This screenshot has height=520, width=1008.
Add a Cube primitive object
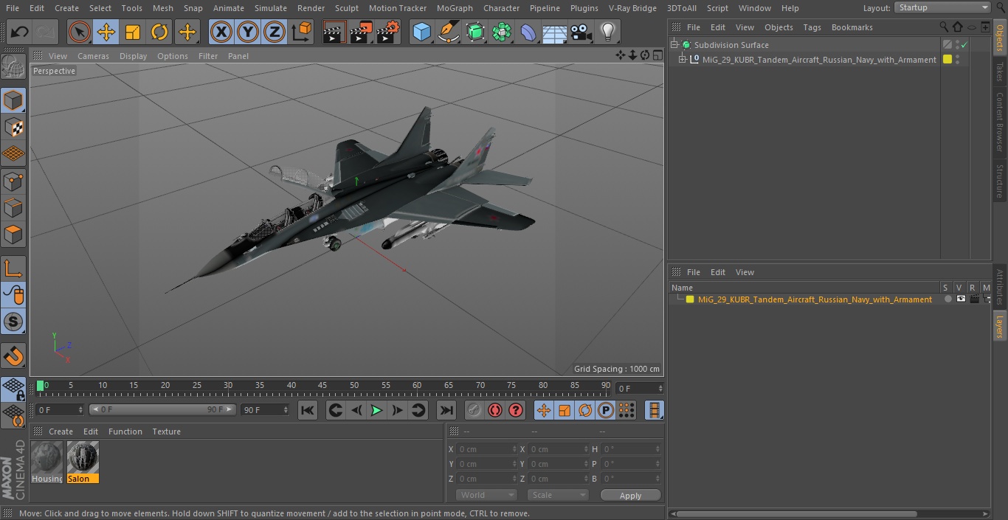tap(421, 32)
